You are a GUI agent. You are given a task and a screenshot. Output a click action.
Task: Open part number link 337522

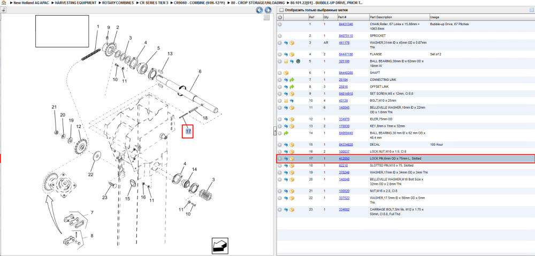coord(344,198)
